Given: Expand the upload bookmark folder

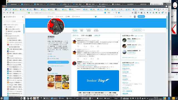Looking at the screenshot, I should (x=5, y=34).
